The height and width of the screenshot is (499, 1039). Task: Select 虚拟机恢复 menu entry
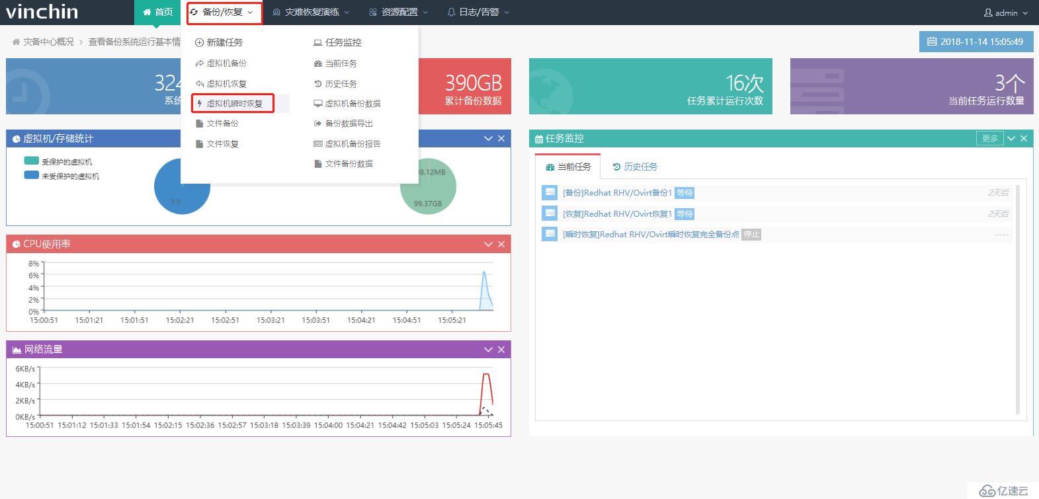(222, 84)
